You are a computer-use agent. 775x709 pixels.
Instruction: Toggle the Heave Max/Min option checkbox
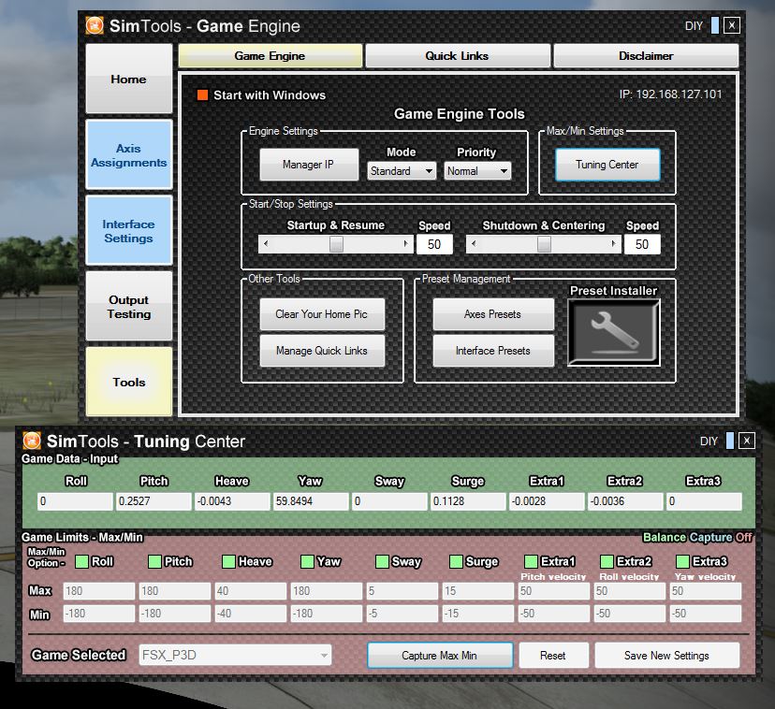point(228,561)
